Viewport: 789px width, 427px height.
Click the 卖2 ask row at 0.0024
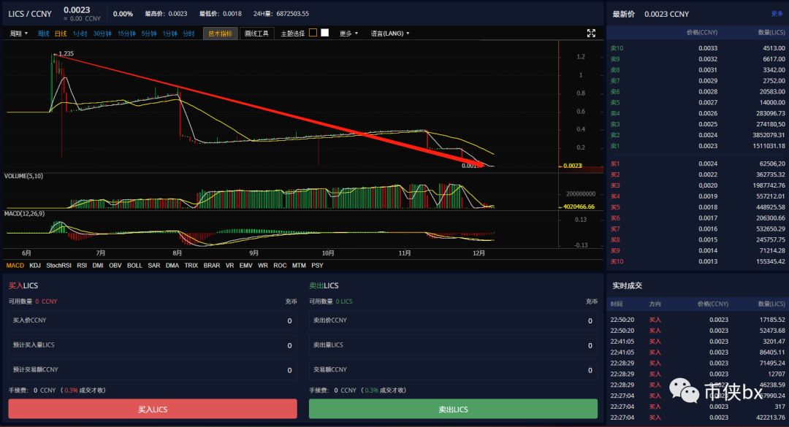698,135
